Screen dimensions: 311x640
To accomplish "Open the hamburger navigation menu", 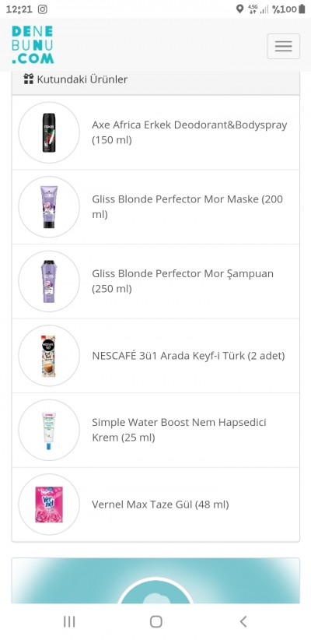I will pyautogui.click(x=283, y=46).
